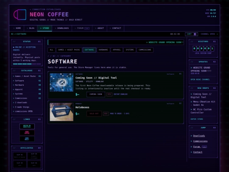The image size is (229, 172).
Task: Open WEBSITE GRAND OPENING SOON update
Action: (201, 69)
